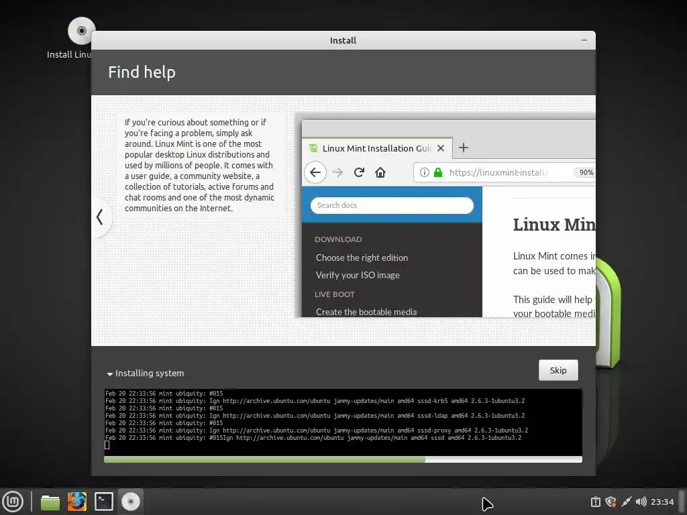Click the home icon in slideshow browser

tap(380, 172)
